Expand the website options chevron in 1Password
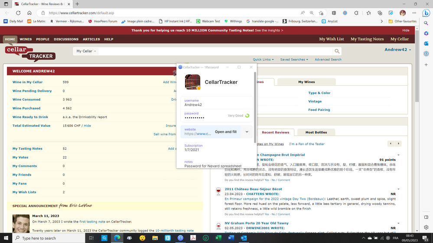 [x=247, y=132]
